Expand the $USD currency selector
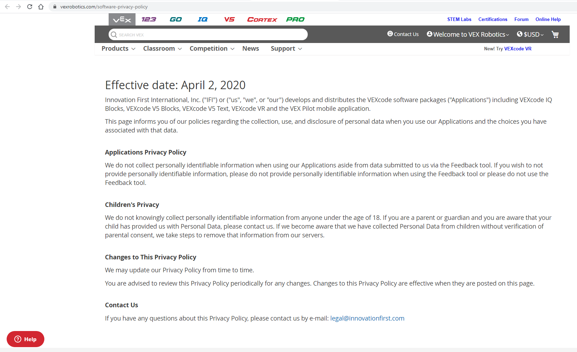 click(x=530, y=34)
